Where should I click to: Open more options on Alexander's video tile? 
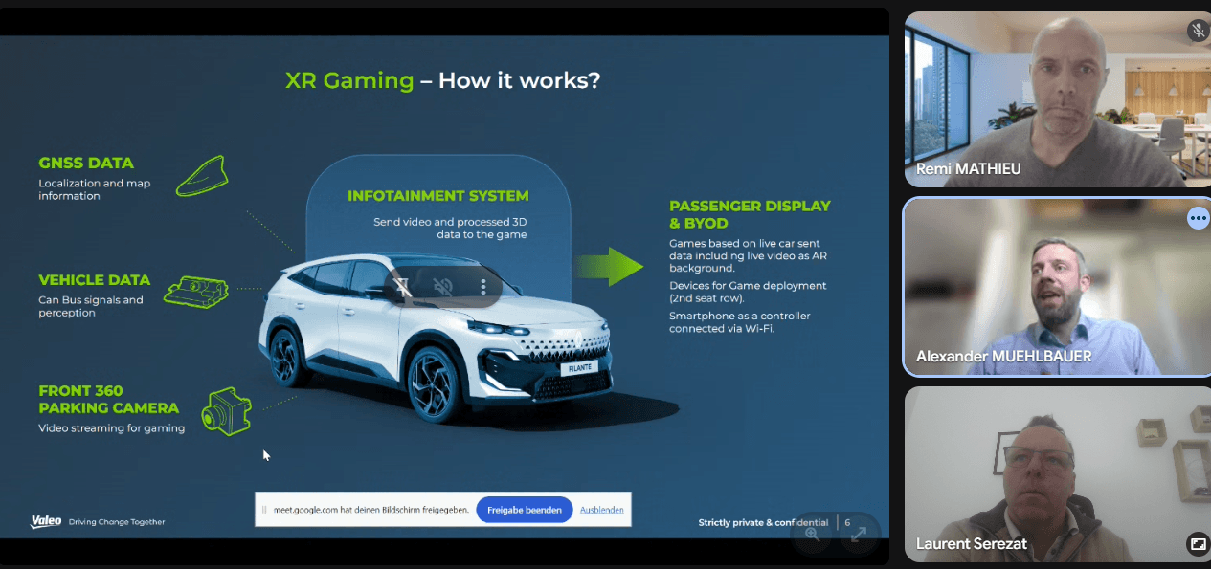click(1198, 218)
